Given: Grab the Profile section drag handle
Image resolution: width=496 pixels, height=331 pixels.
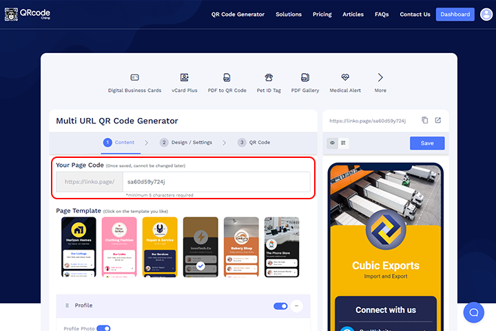Looking at the screenshot, I should click(67, 305).
